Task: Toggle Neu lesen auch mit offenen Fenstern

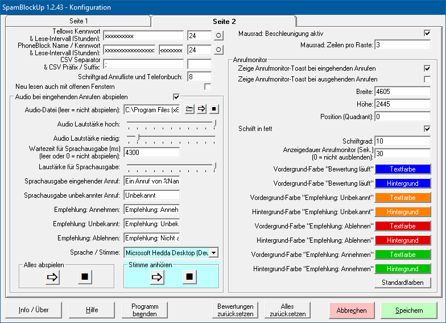Action: [208, 87]
